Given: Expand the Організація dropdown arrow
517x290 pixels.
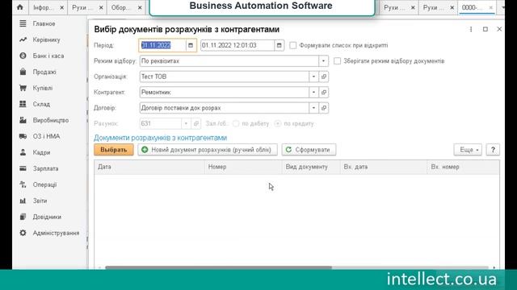Looking at the screenshot, I should point(313,77).
